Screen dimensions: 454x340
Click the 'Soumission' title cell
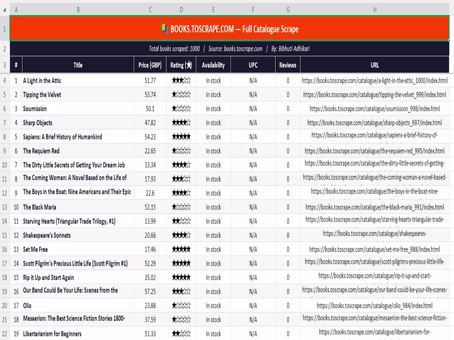coord(78,109)
